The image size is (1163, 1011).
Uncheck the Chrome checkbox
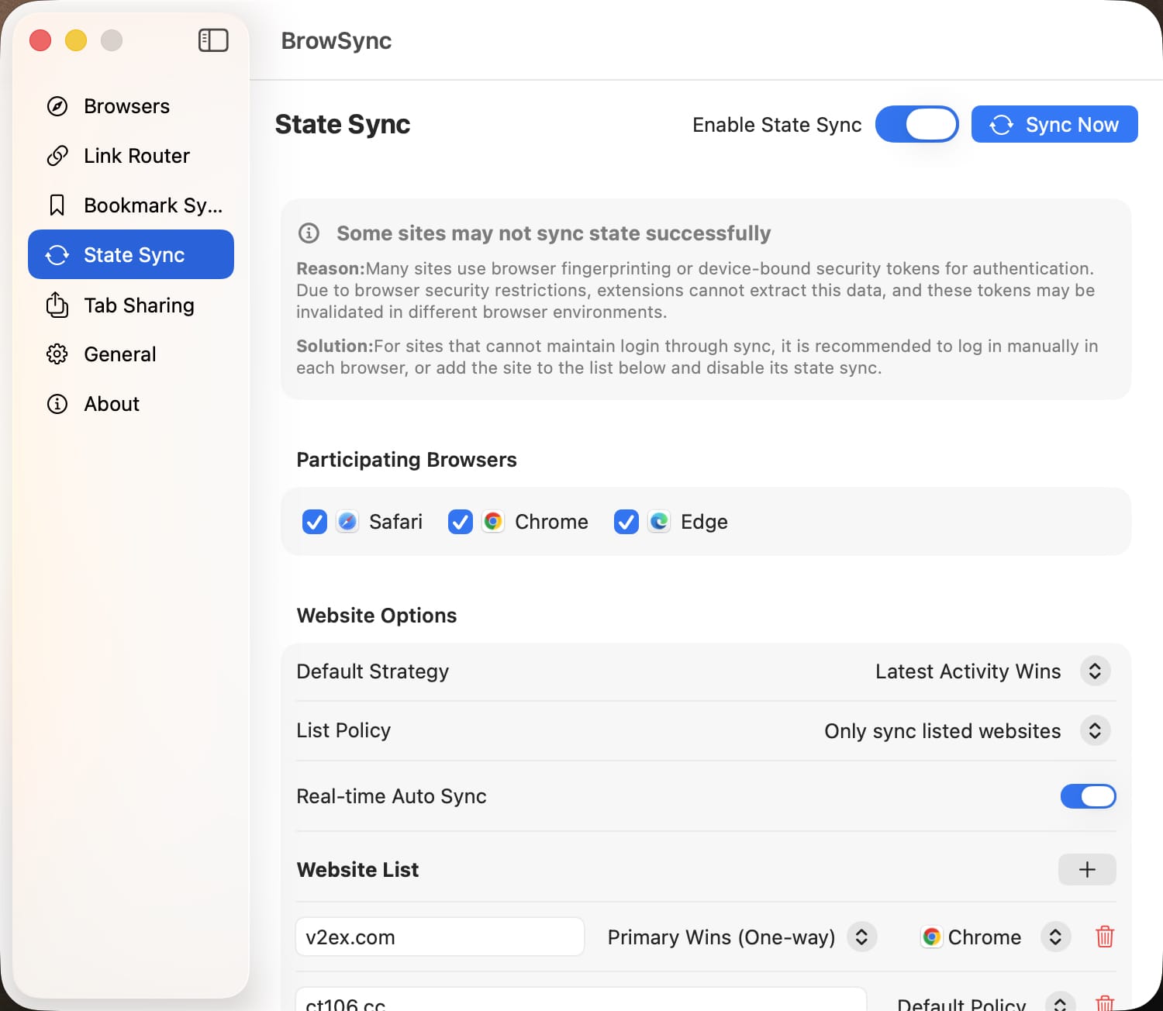(461, 522)
